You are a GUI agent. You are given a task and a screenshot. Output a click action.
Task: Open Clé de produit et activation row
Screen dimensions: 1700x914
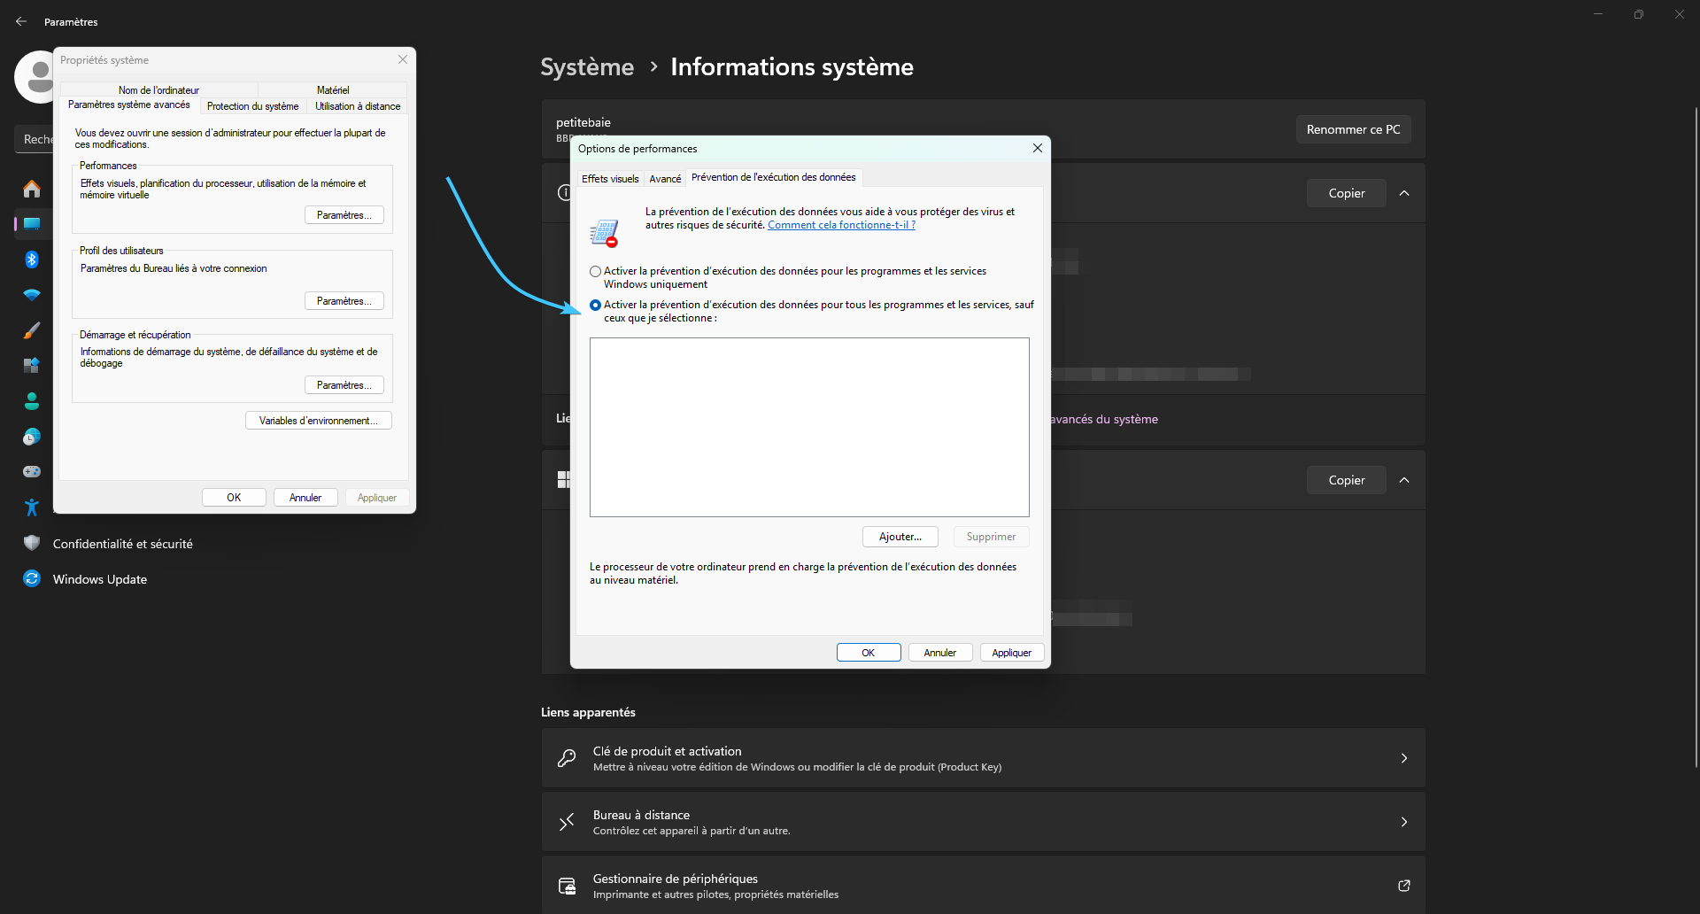[x=983, y=758]
